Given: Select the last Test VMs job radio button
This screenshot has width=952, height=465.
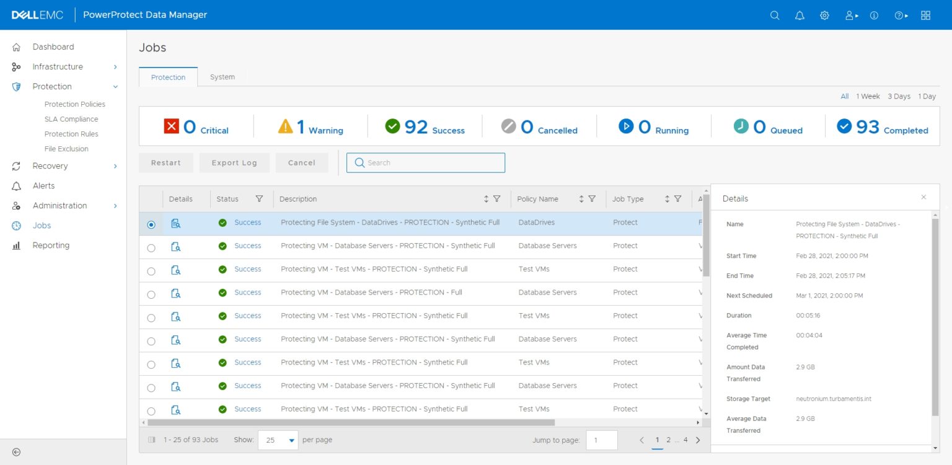Looking at the screenshot, I should 151,409.
